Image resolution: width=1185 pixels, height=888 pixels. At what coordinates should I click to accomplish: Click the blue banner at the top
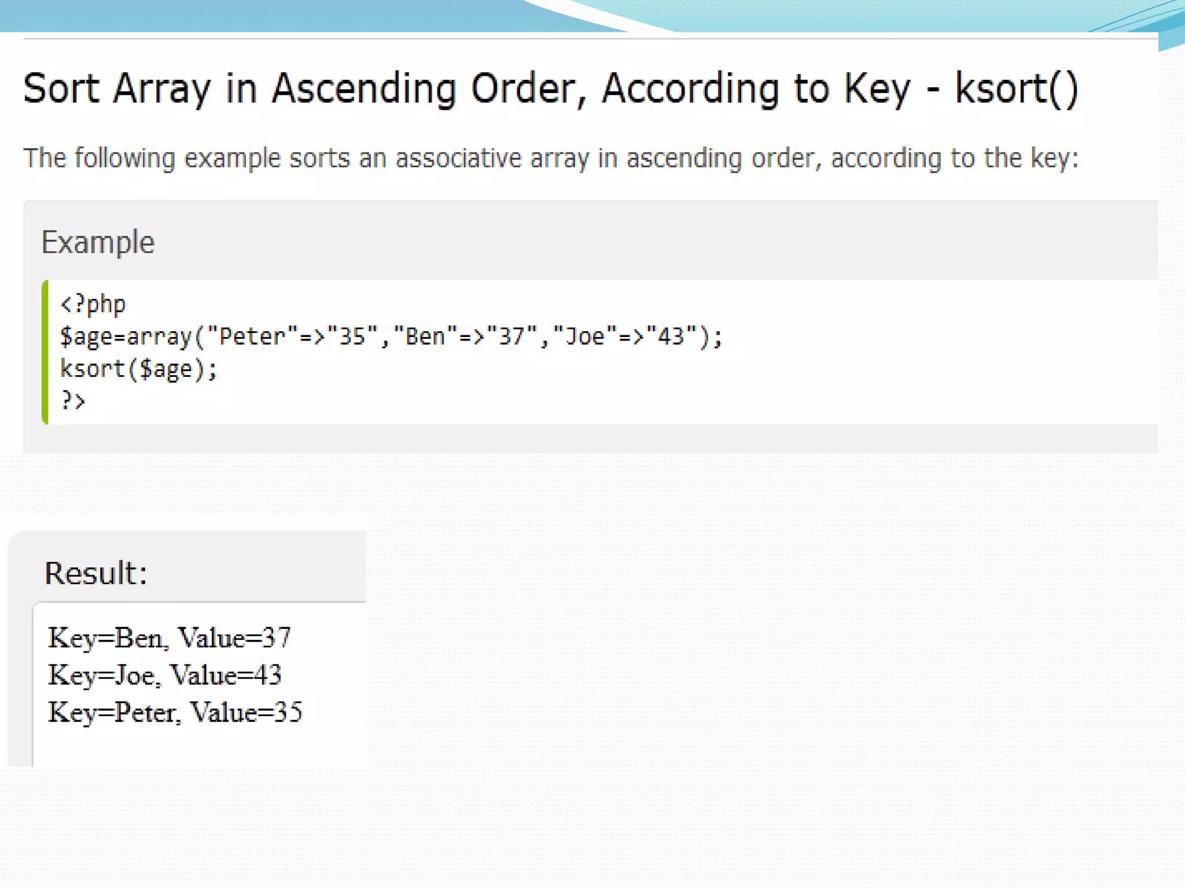coord(289,16)
